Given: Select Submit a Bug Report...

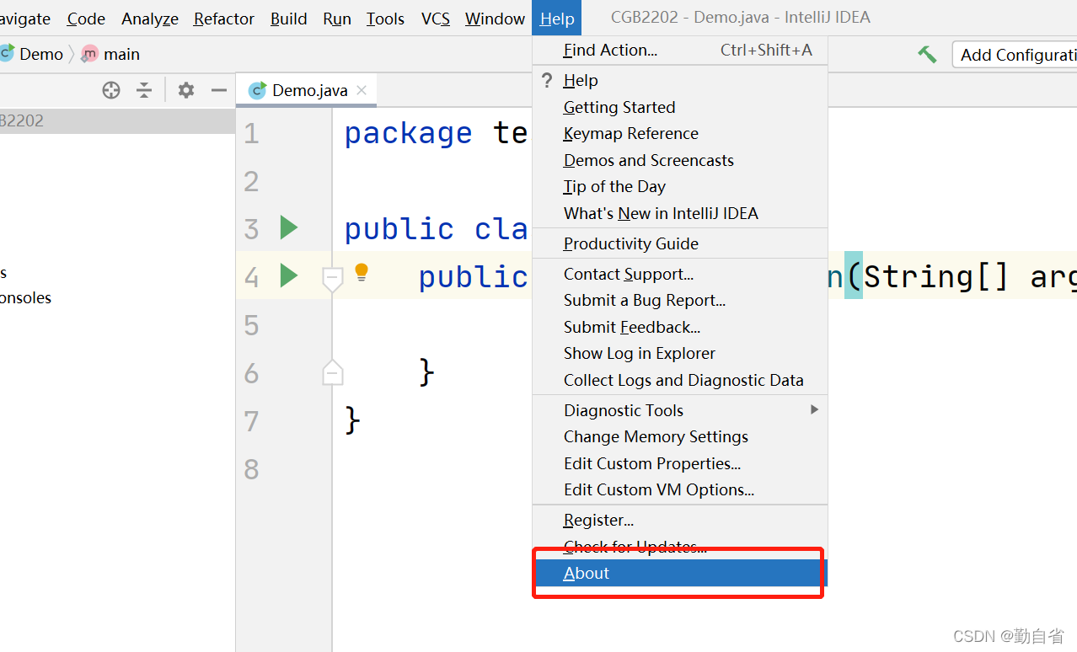Looking at the screenshot, I should coord(680,300).
